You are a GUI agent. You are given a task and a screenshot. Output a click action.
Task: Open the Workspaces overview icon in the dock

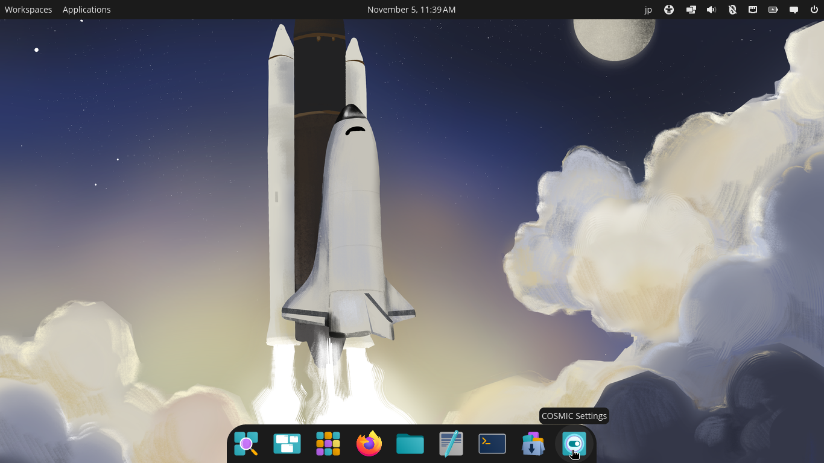click(287, 444)
